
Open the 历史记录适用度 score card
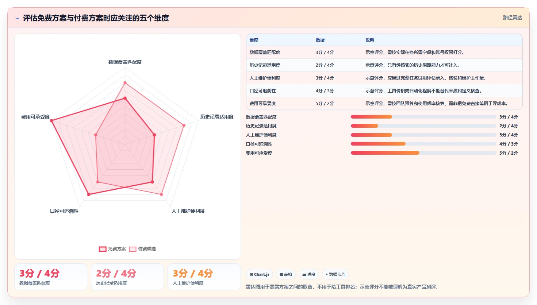[127, 277]
